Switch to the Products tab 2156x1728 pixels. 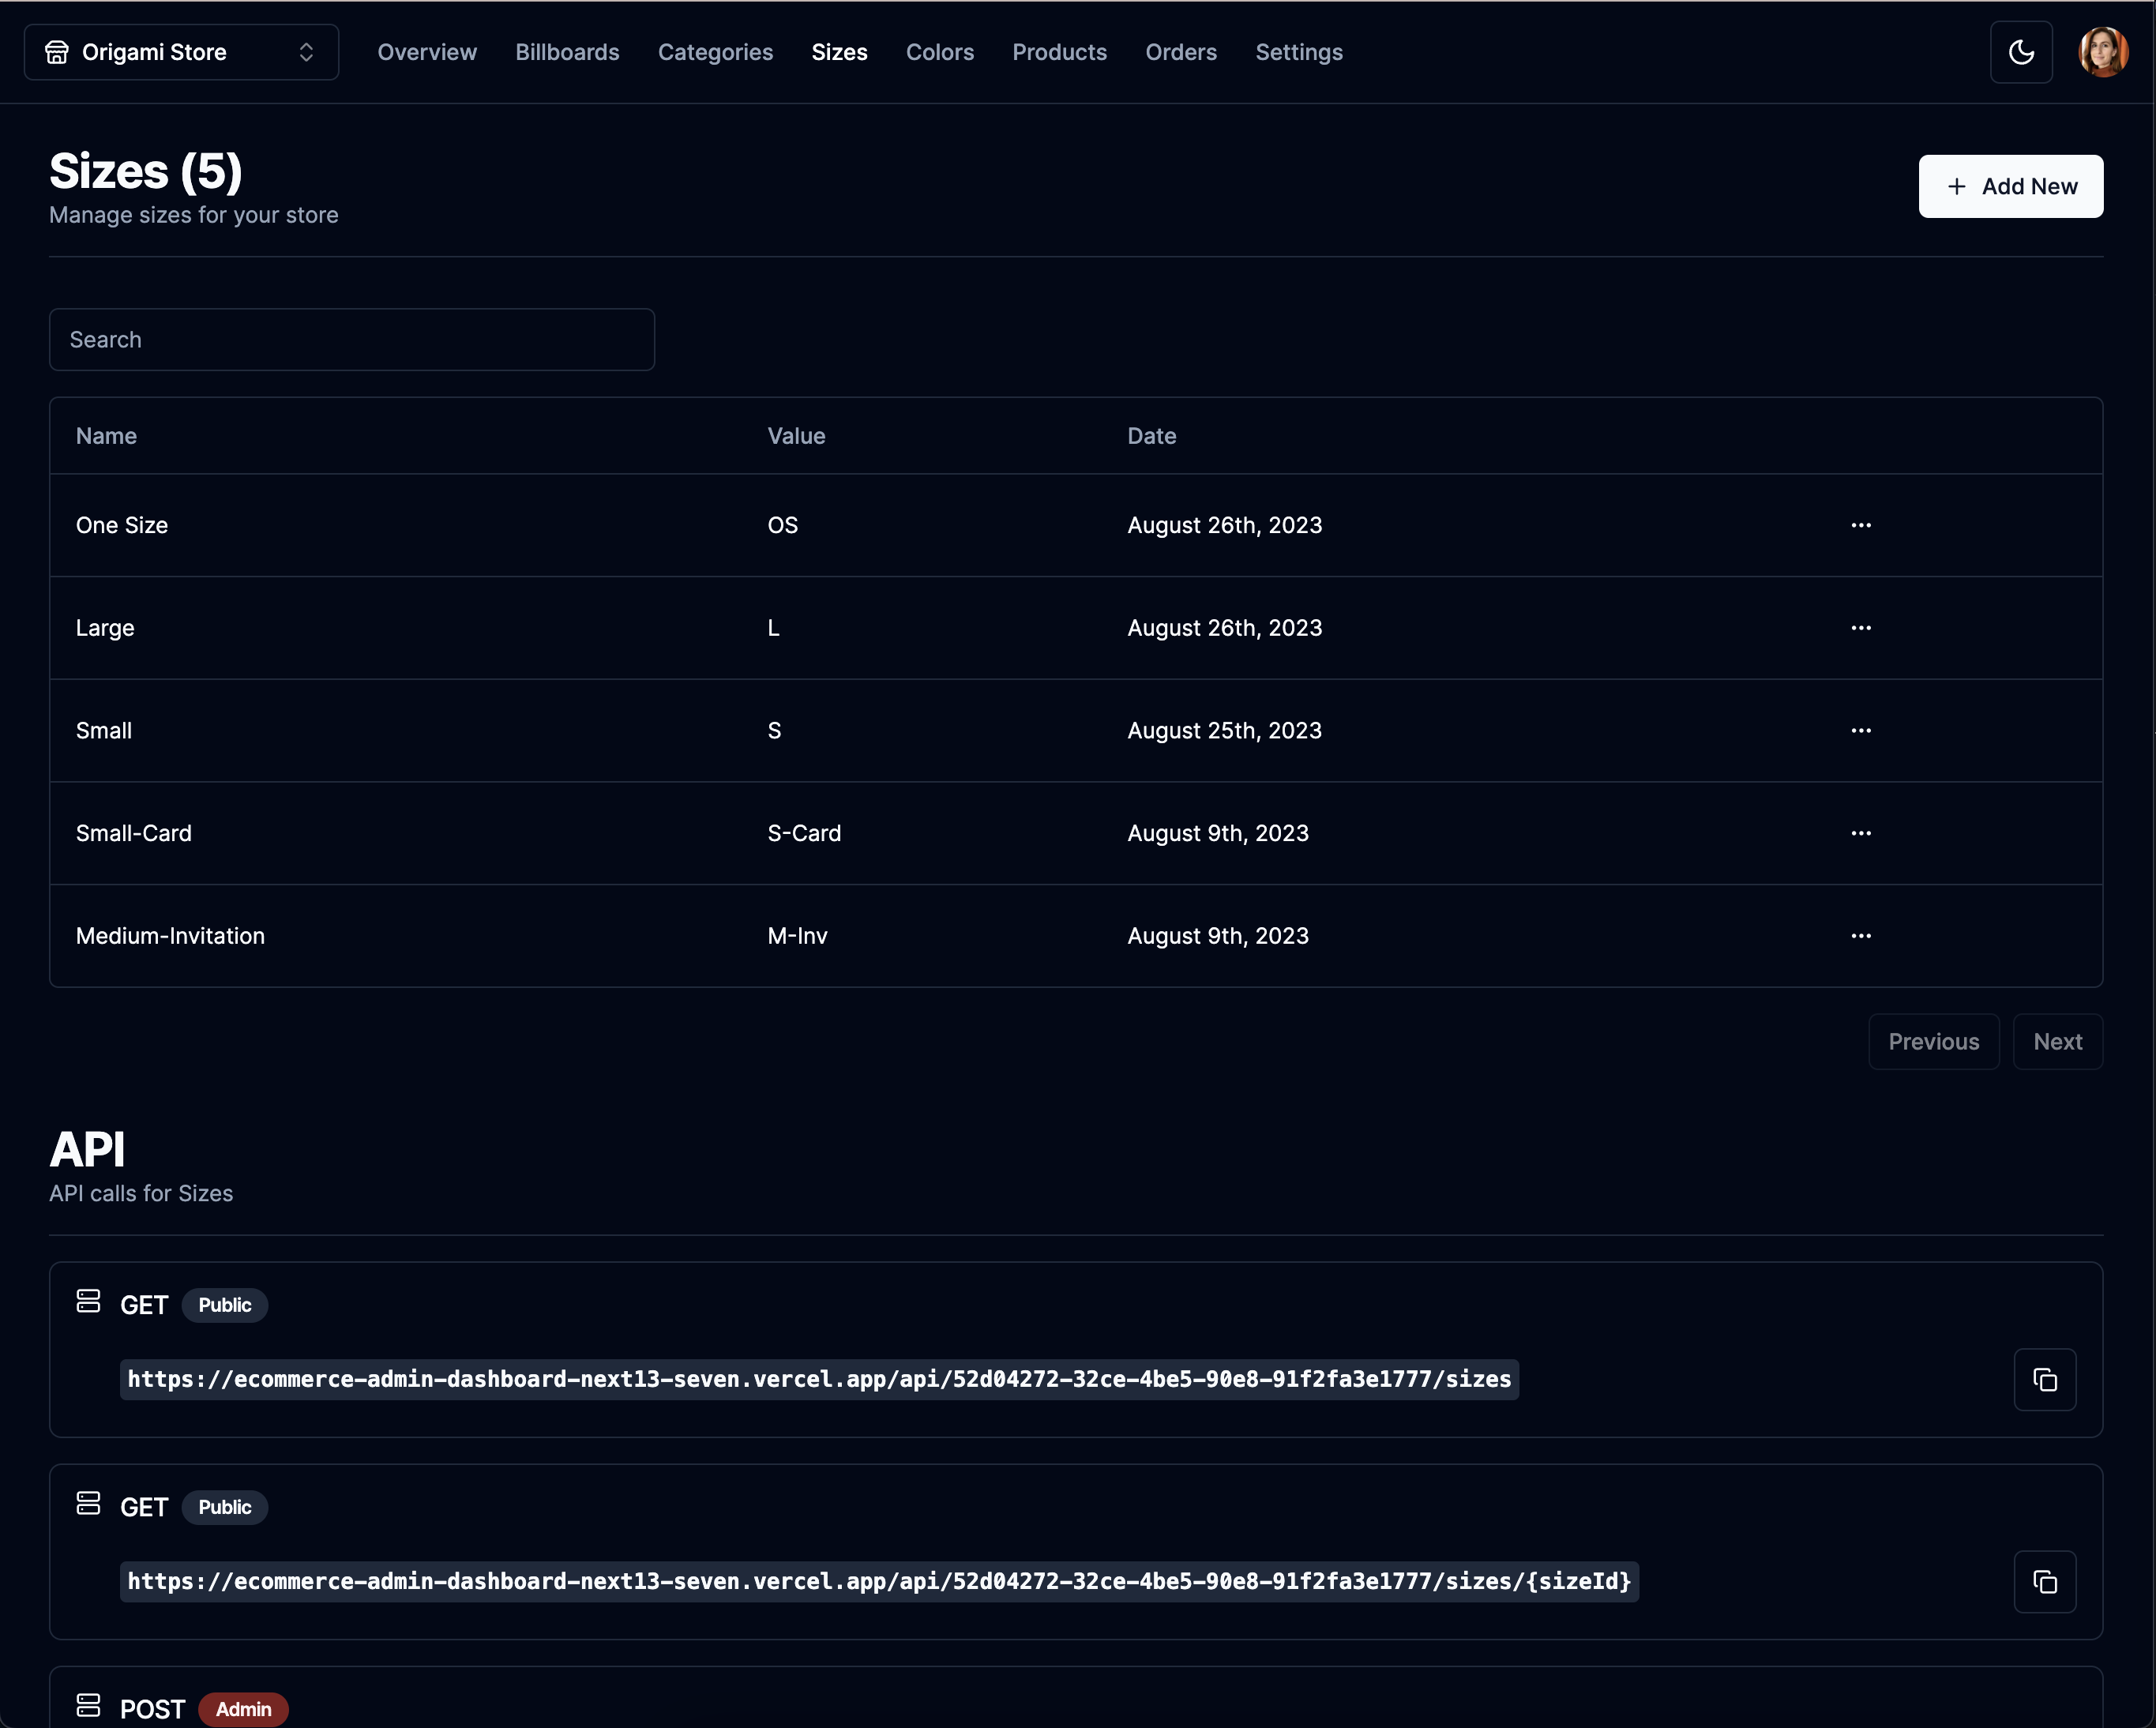coord(1059,52)
